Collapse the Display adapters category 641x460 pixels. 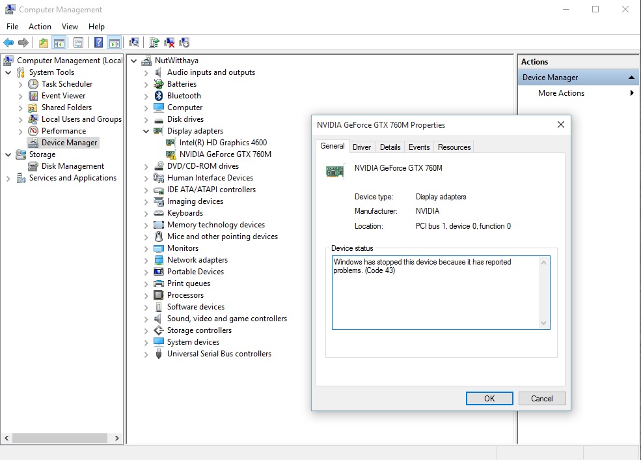click(x=146, y=131)
